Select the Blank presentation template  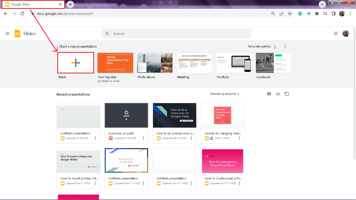click(76, 63)
